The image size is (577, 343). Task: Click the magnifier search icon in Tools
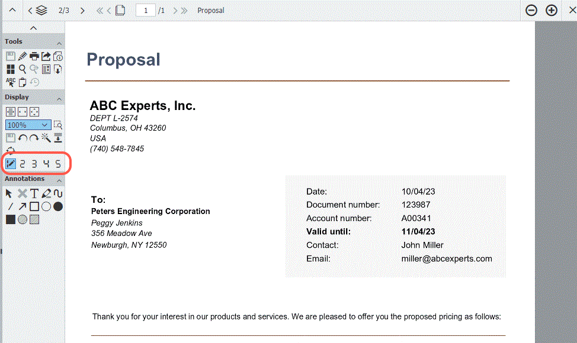(23, 69)
